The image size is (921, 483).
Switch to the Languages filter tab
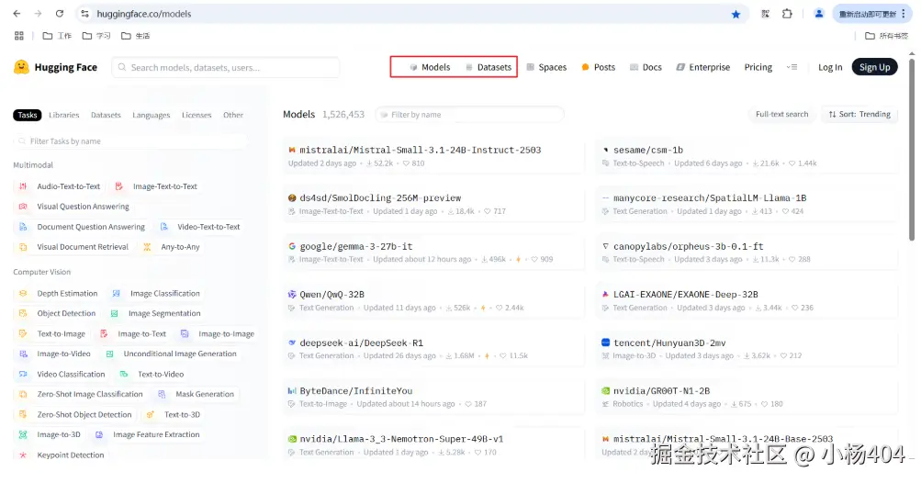(151, 115)
